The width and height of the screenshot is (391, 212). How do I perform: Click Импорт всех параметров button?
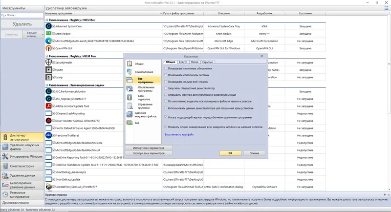point(149,148)
